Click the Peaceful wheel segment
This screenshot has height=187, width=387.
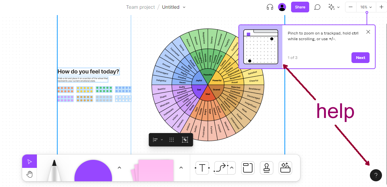tap(208, 75)
